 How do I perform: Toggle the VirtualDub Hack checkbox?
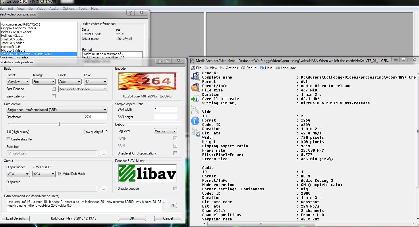pos(60,174)
